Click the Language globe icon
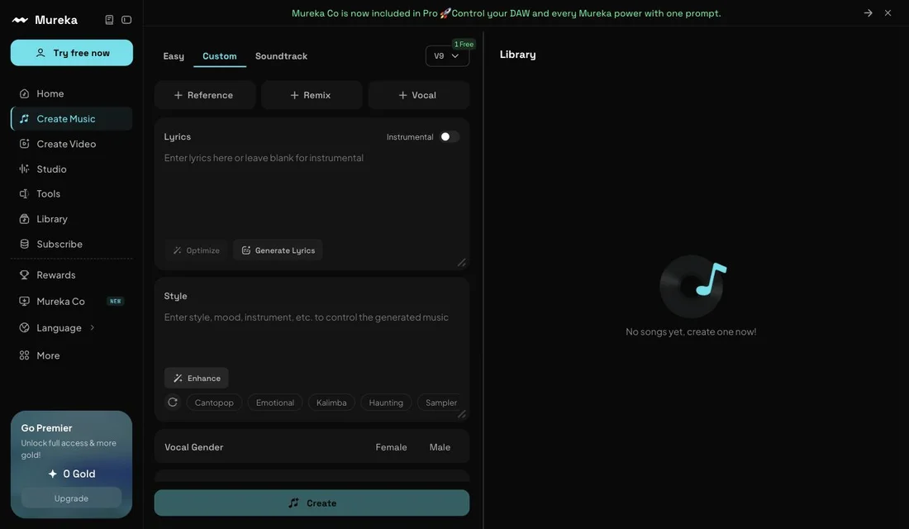This screenshot has height=529, width=909. pyautogui.click(x=24, y=327)
